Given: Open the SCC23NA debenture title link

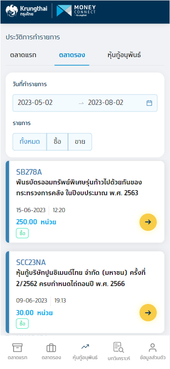Looking at the screenshot, I should click(x=31, y=262).
